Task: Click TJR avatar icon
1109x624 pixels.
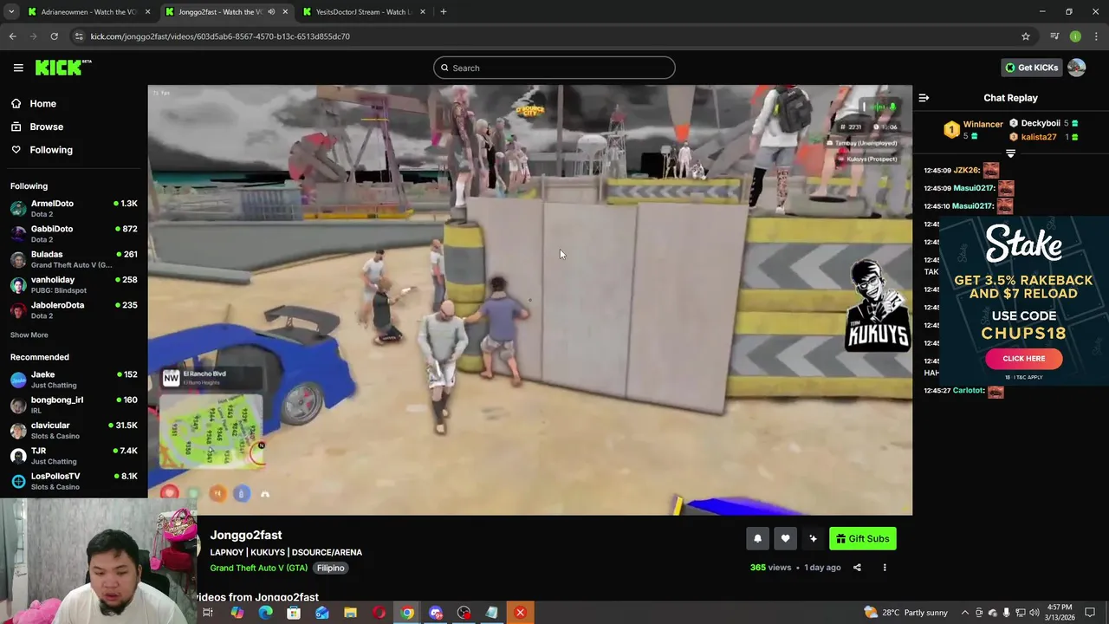Action: [18, 456]
